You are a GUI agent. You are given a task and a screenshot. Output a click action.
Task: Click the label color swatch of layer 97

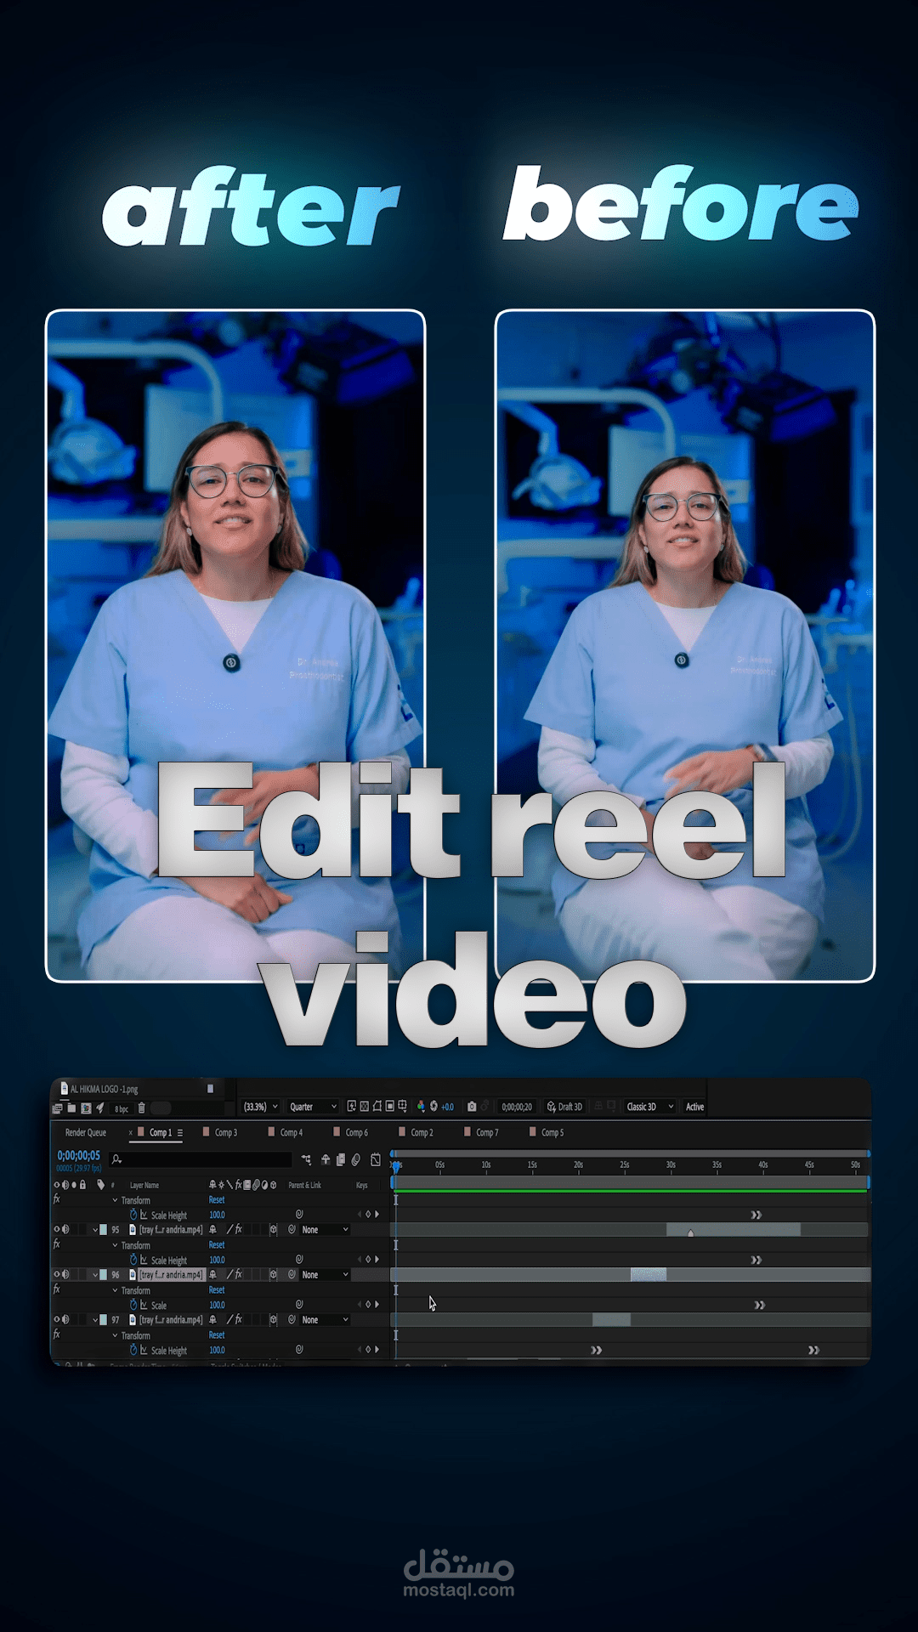point(104,1319)
